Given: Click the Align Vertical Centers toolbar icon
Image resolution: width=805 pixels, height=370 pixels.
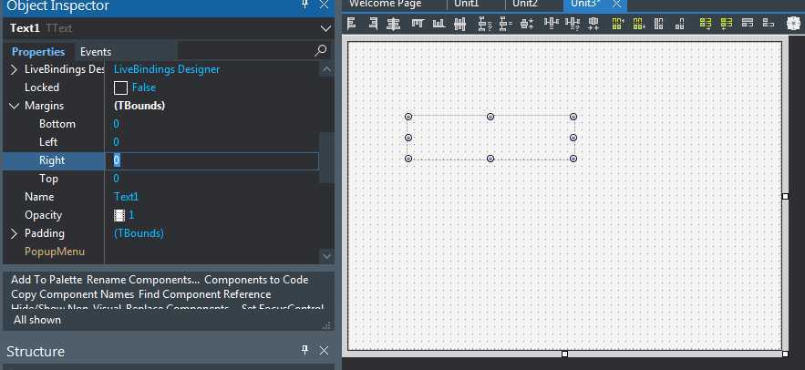Looking at the screenshot, I should click(x=460, y=23).
